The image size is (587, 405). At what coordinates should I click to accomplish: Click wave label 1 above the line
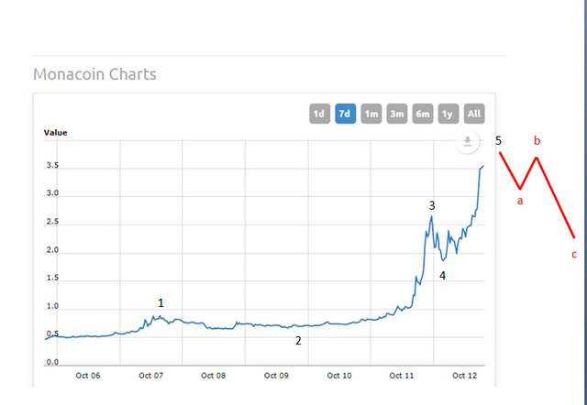coord(161,301)
